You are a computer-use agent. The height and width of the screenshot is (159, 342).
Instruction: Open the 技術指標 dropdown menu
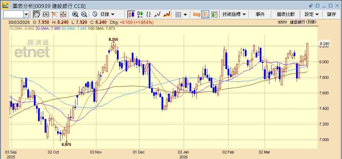pyautogui.click(x=234, y=15)
